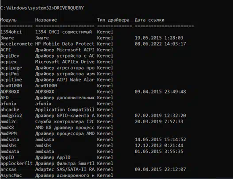
Task: Click the Дата ссылки column header
Action: click(x=149, y=20)
